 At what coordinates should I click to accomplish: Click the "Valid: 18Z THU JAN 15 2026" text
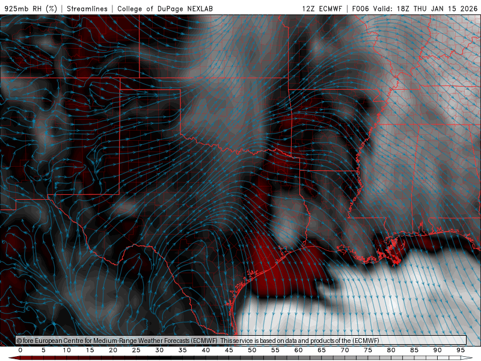click(425, 8)
